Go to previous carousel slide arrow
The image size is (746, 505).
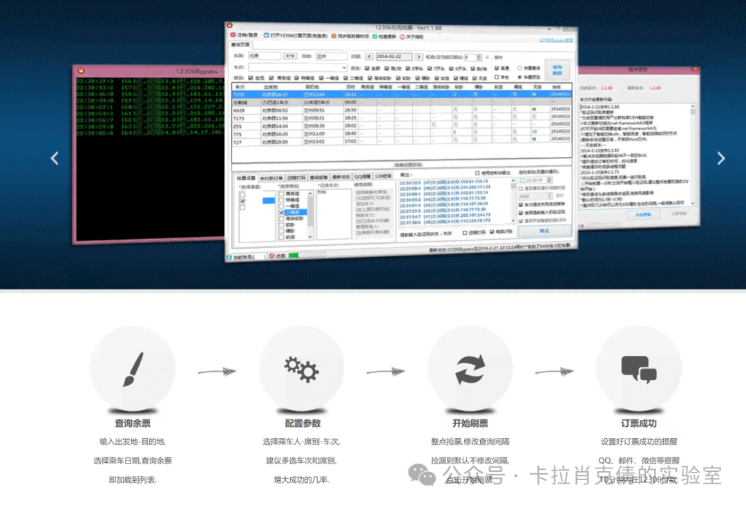click(x=55, y=158)
